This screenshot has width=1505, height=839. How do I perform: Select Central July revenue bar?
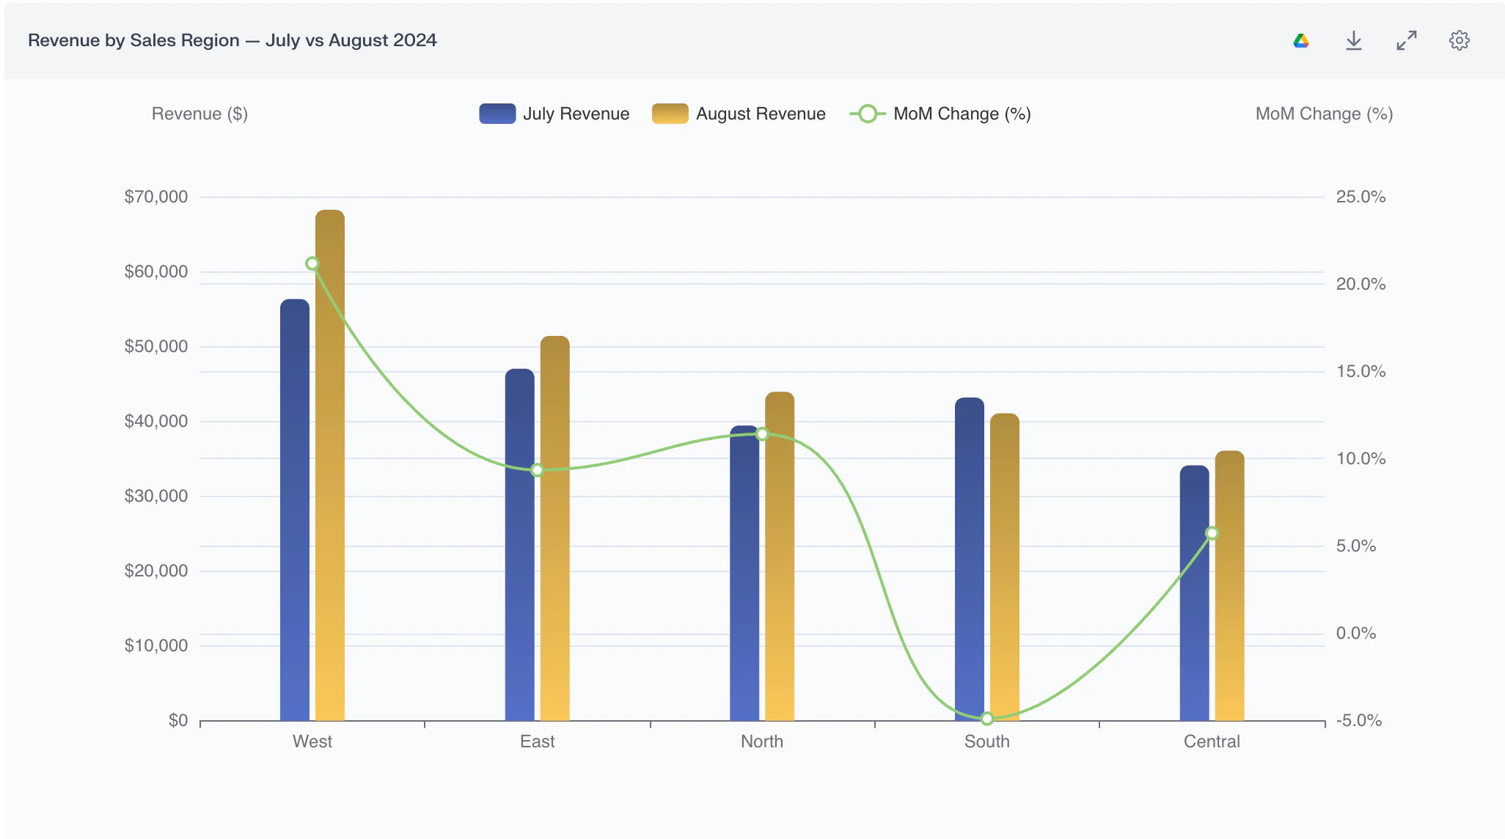1195,593
